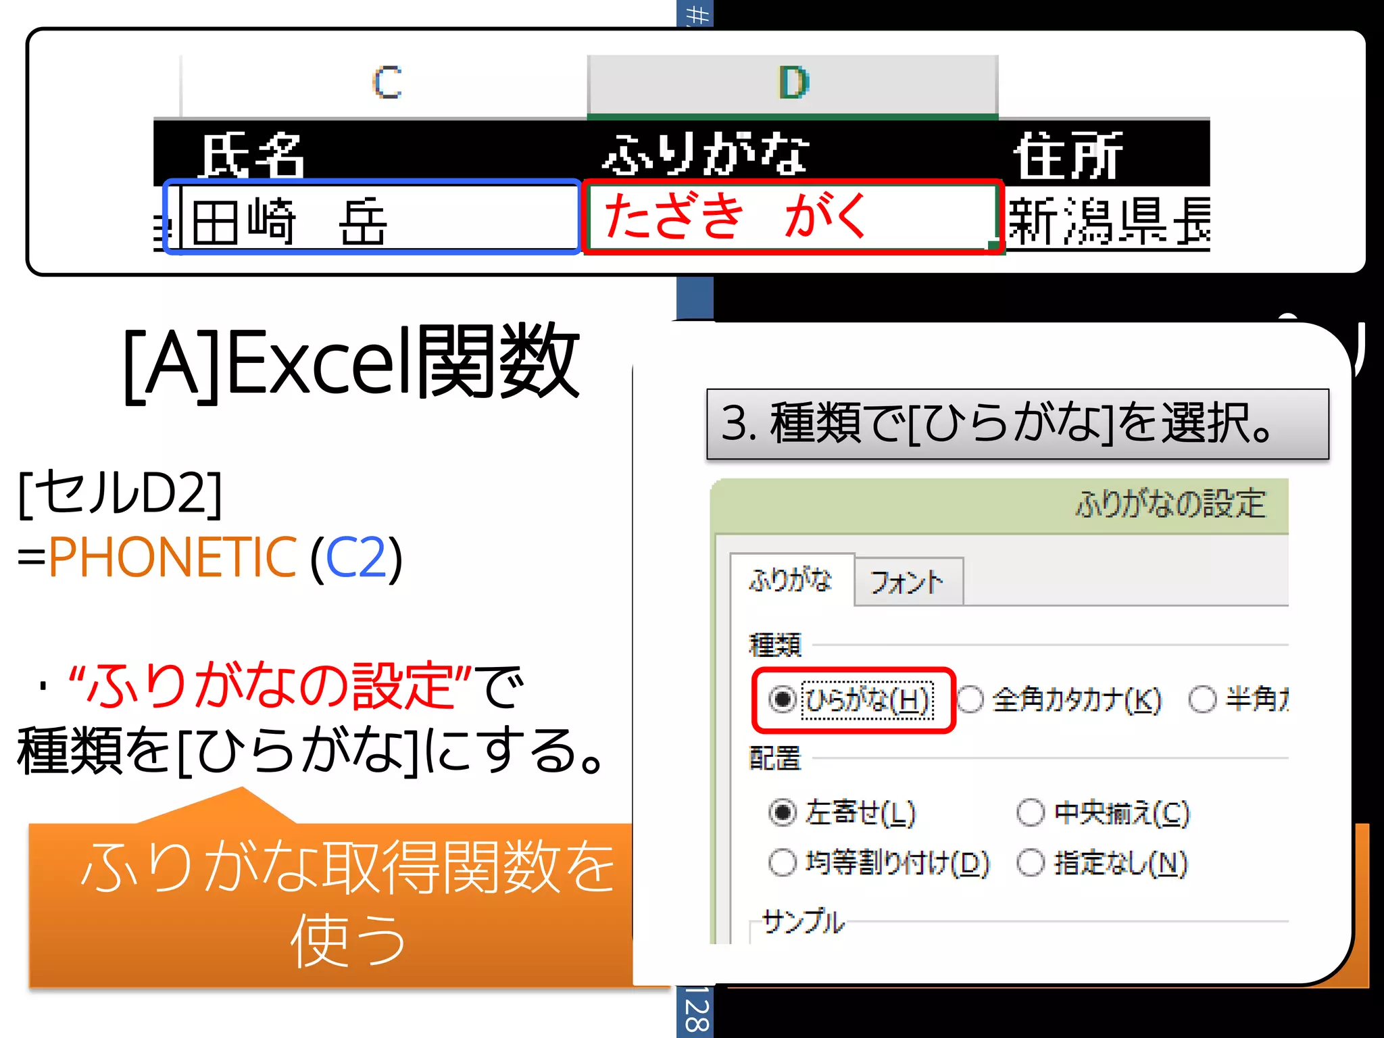Choose the 半角 katakana radio option
The image size is (1384, 1038).
pos(1239,700)
